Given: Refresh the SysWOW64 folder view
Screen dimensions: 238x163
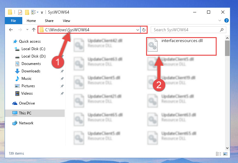Looking at the screenshot, I should coord(144,30).
